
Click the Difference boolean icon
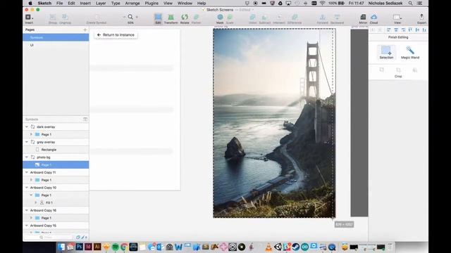coord(295,19)
